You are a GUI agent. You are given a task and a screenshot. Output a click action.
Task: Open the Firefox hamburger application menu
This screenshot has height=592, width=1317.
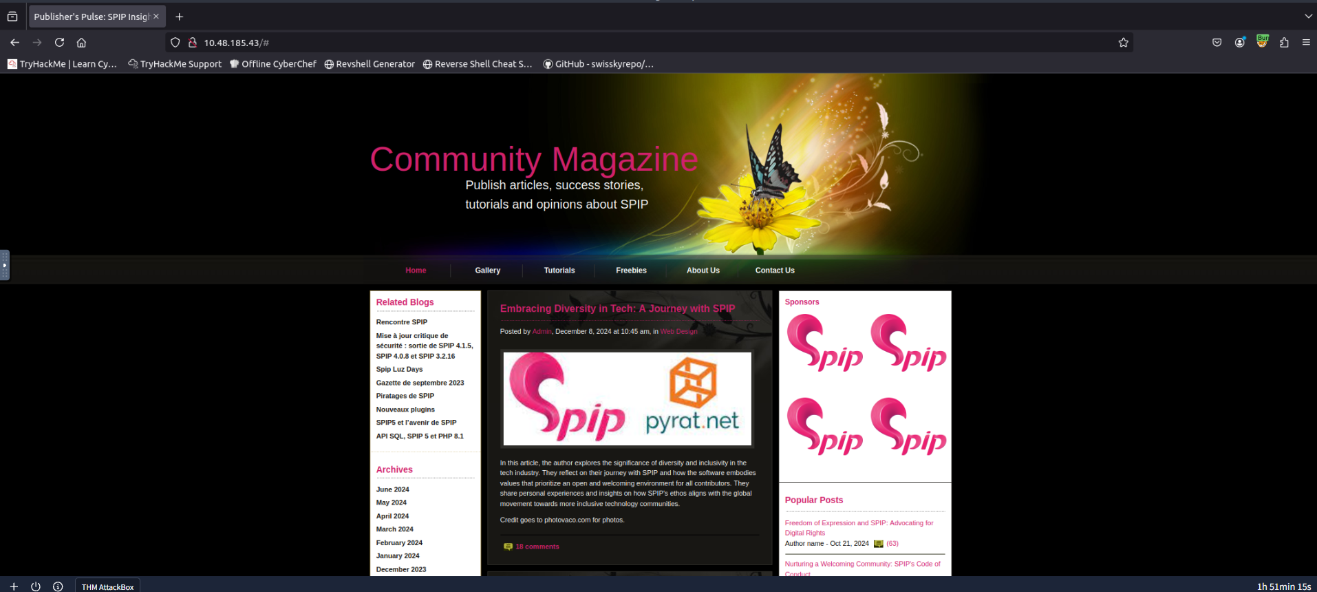[x=1305, y=43]
